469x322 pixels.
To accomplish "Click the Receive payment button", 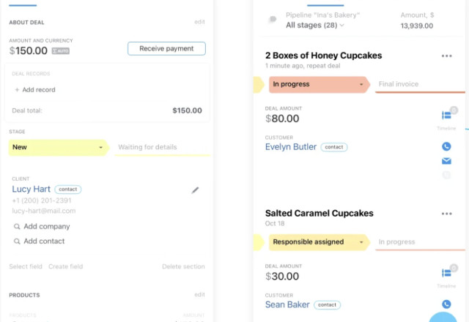I will point(166,49).
